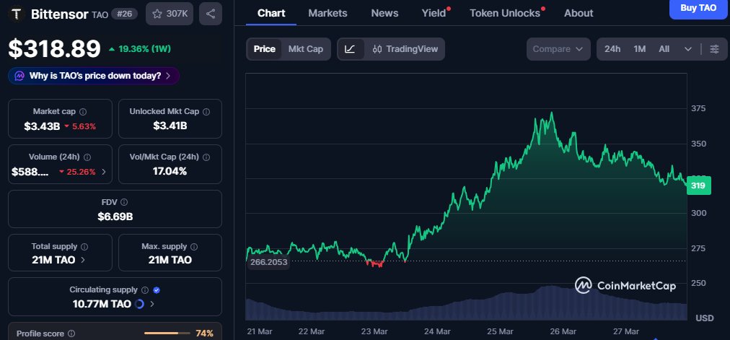Open Circulating supply info icon
The height and width of the screenshot is (340, 730).
(x=145, y=290)
